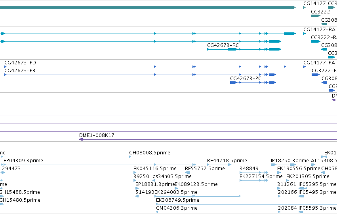Click the 202084 feature label
This screenshot has width=337, height=214.
[287, 208]
